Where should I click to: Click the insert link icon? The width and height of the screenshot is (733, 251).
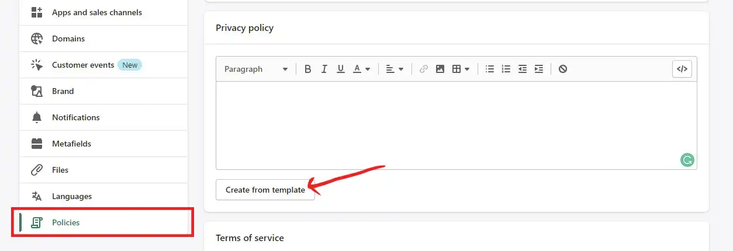tap(424, 69)
